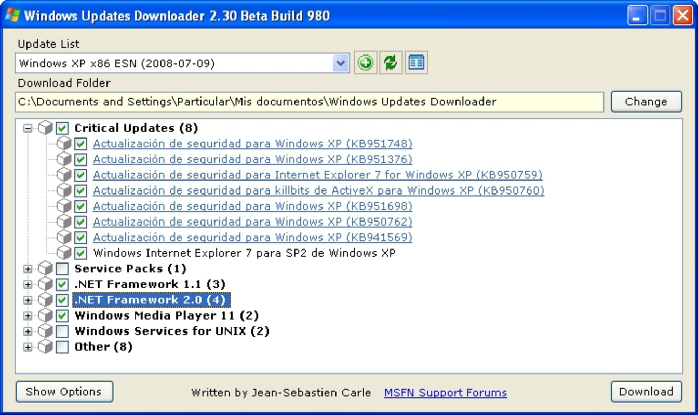The height and width of the screenshot is (415, 698).
Task: Click the Windows flag icon in the title bar
Action: pos(12,15)
